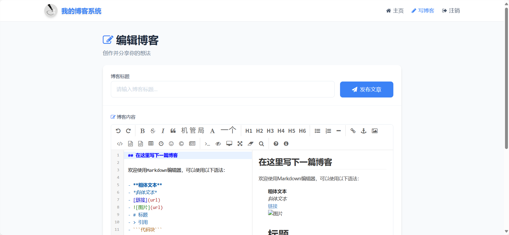This screenshot has width=509, height=235.
Task: Insert preformatted text block (first file-code icon)
Action: pos(130,144)
